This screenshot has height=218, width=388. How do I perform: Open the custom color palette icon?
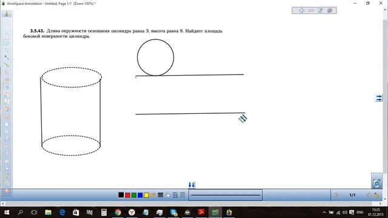click(153, 195)
